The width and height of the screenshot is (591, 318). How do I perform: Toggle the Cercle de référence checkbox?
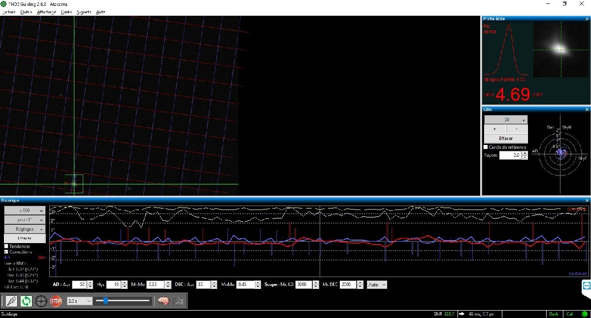486,147
